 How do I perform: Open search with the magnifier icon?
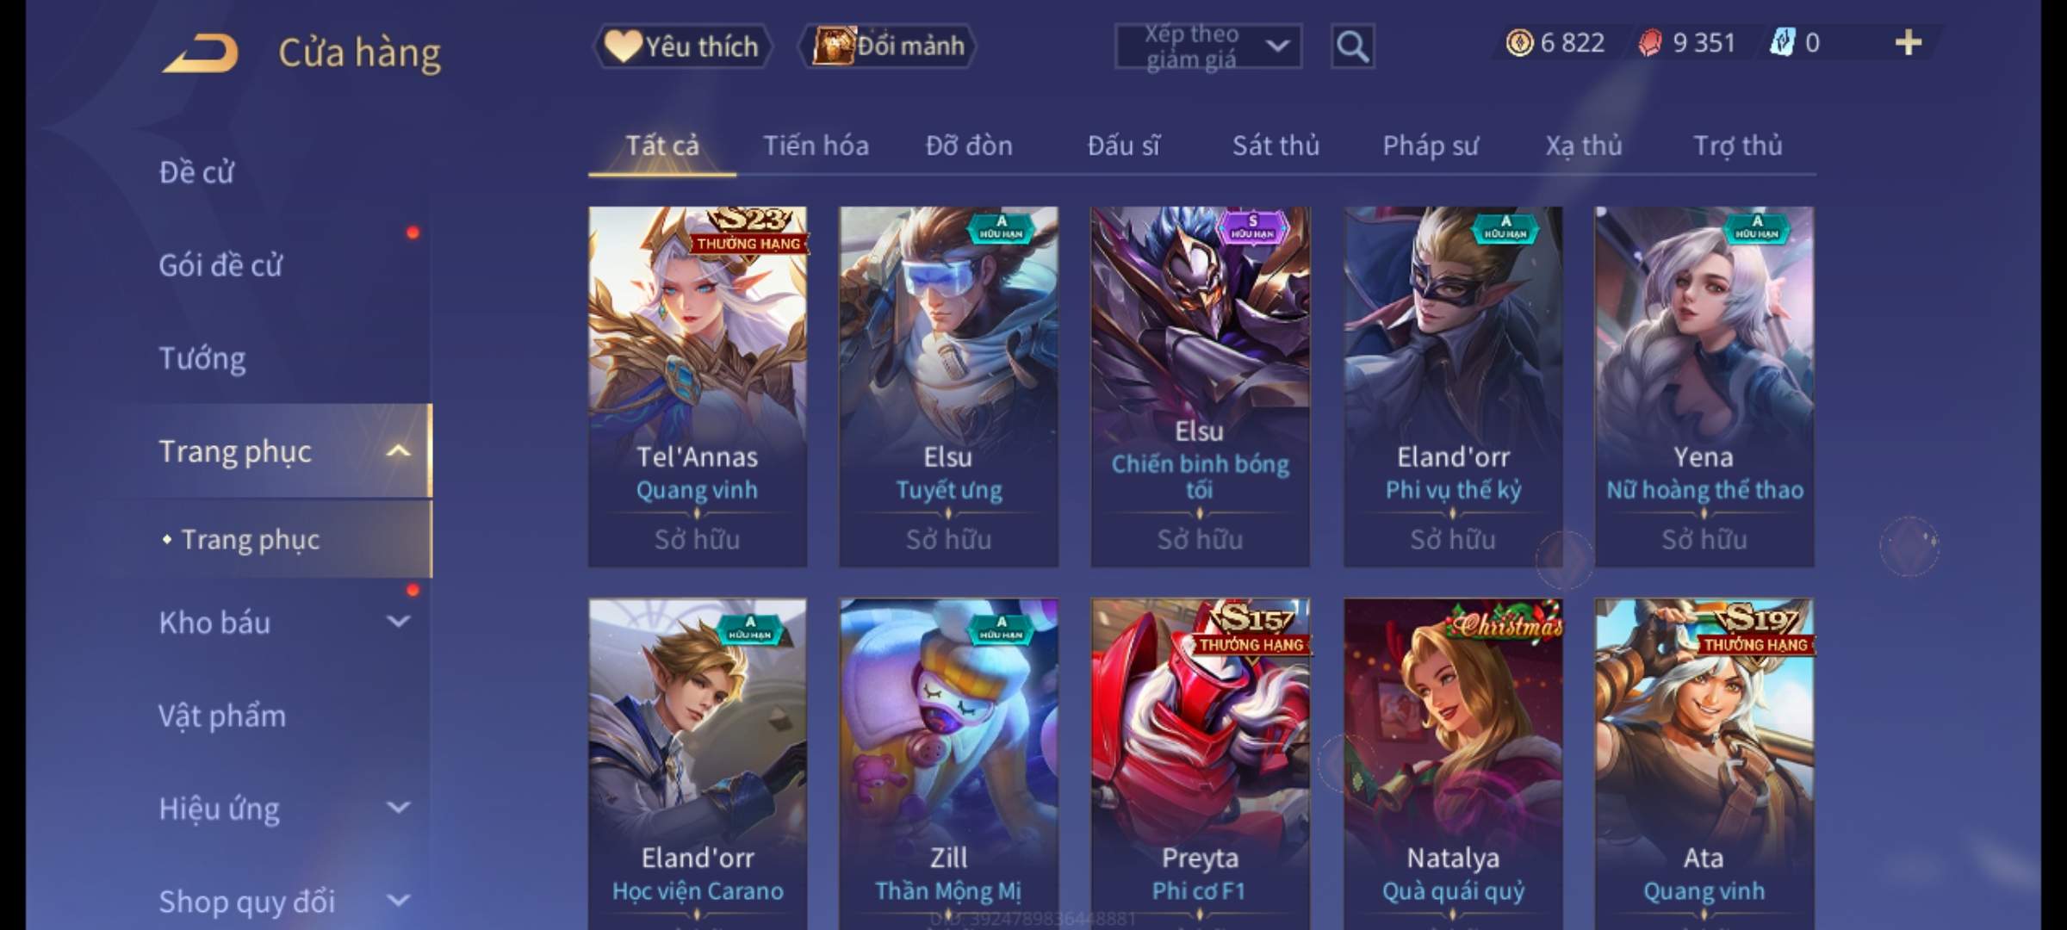[1352, 46]
